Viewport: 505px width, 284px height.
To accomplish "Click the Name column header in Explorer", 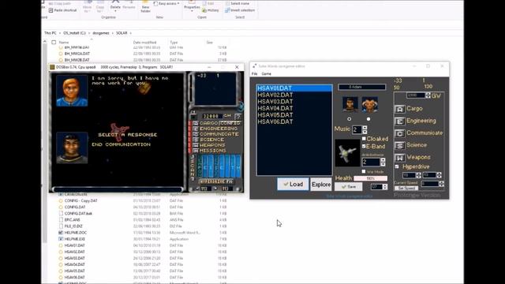I will tap(64, 43).
